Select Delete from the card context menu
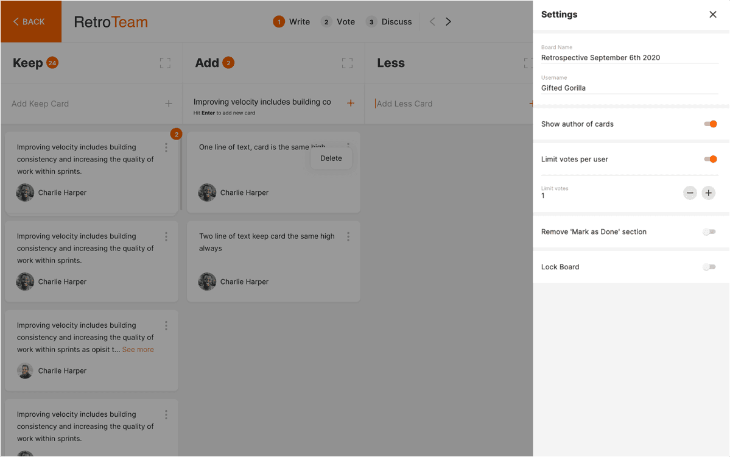The image size is (730, 457). point(331,158)
